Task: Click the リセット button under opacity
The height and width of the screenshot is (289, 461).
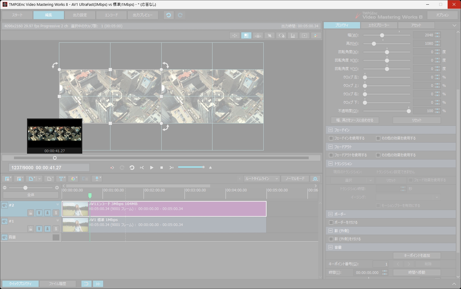Action: click(417, 120)
